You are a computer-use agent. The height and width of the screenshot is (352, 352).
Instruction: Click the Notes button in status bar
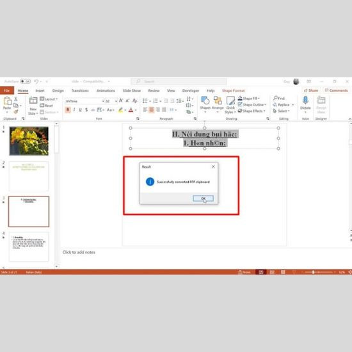[x=244, y=272]
